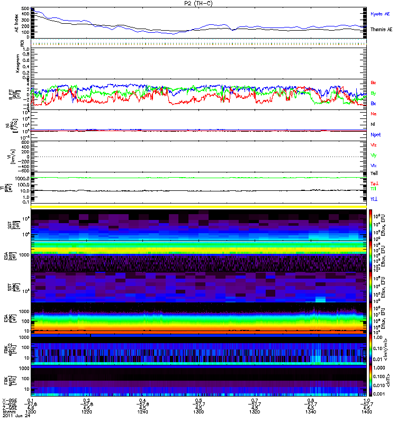Viewport: 397px width, 423px height.
Task: Select the green "By" legend label
Action: [x=373, y=94]
